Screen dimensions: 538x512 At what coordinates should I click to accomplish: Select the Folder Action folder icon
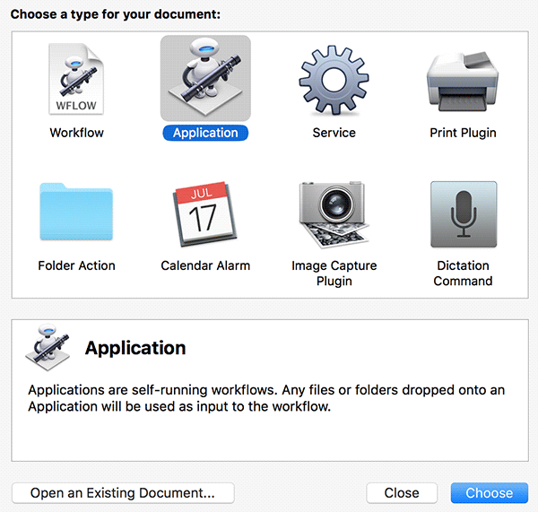76,212
